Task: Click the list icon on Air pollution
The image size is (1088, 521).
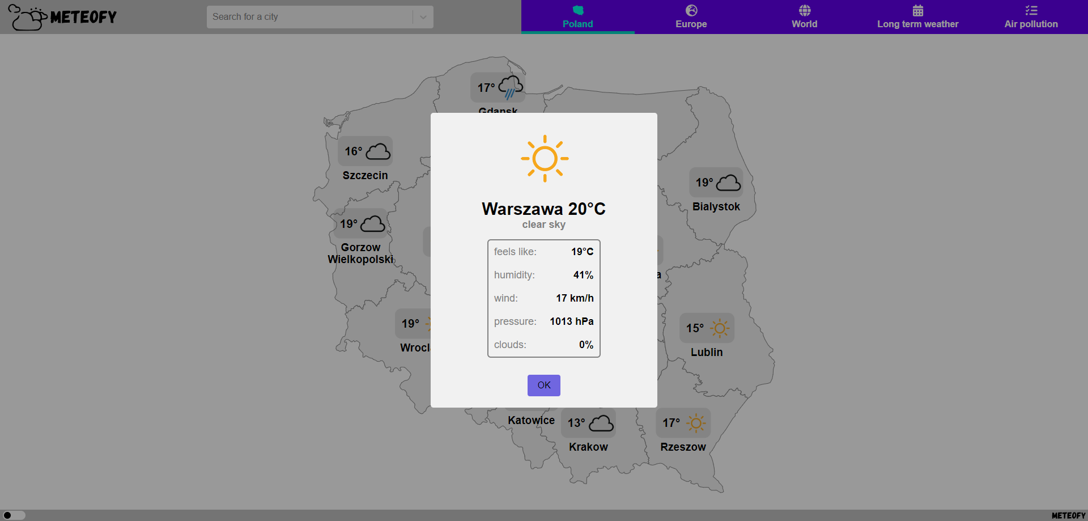Action: (1031, 10)
